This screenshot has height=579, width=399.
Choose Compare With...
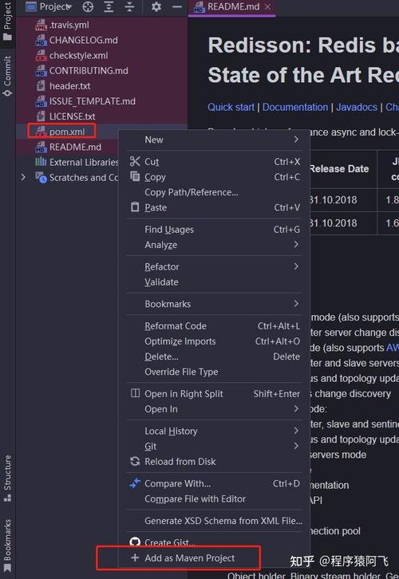[215, 484]
